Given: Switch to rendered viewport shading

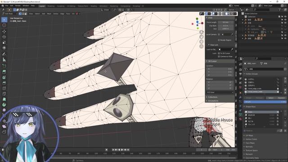Looking at the screenshot, I should [232, 13].
